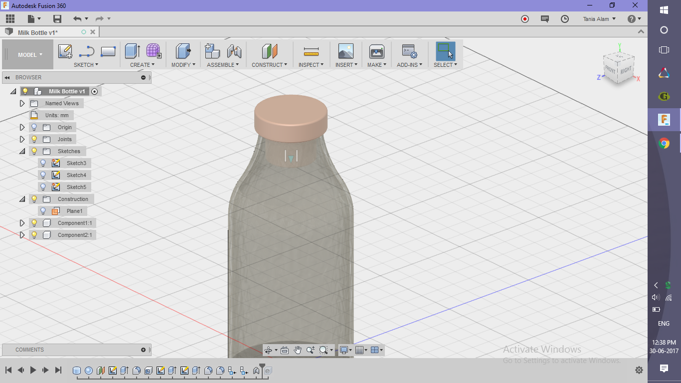
Task: Toggle visibility bulb of Plane1
Action: click(x=43, y=211)
